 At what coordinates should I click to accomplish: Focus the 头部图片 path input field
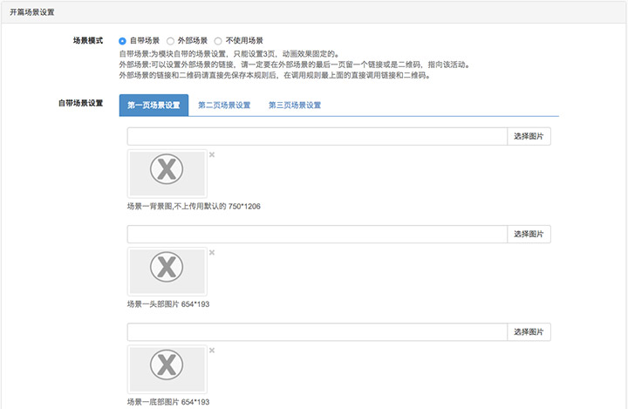[x=317, y=234]
